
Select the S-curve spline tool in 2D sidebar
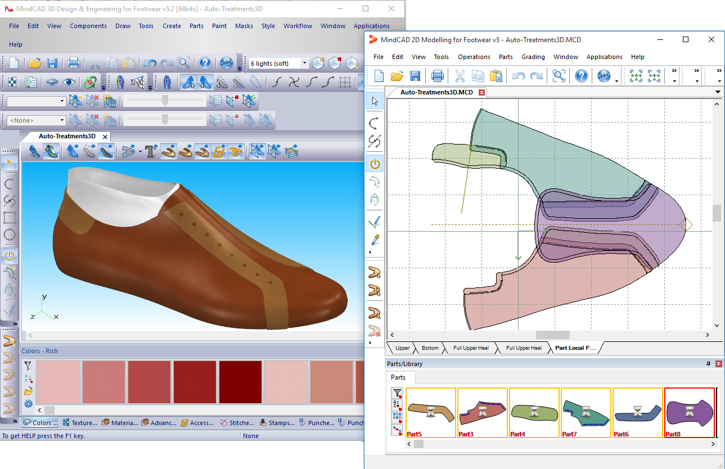(375, 142)
